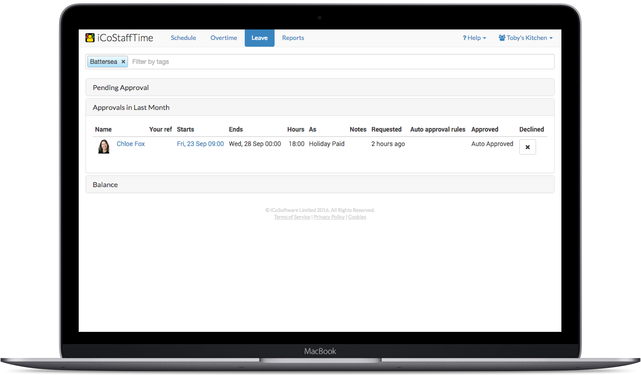Open the Terms of Service link
641x375 pixels.
point(292,217)
